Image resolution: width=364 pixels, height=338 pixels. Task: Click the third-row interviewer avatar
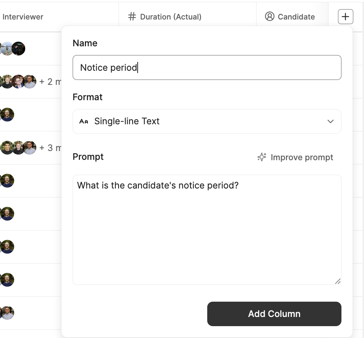tap(8, 114)
